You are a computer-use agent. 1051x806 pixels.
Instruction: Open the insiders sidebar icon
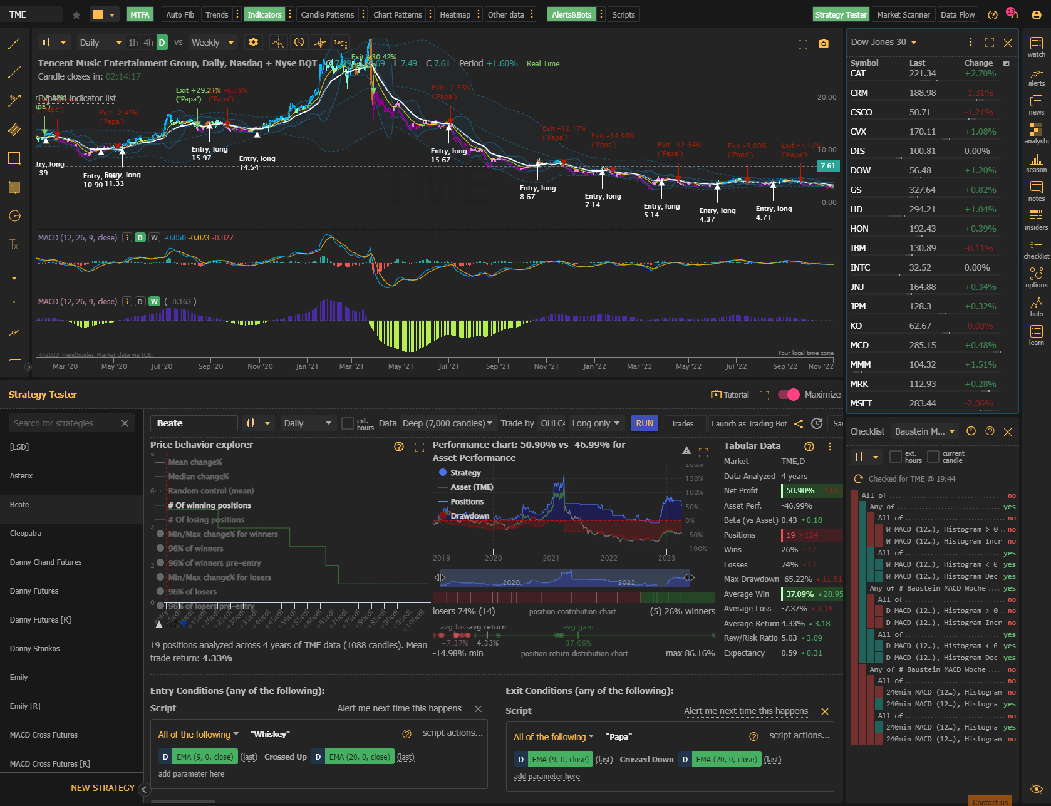(1036, 220)
